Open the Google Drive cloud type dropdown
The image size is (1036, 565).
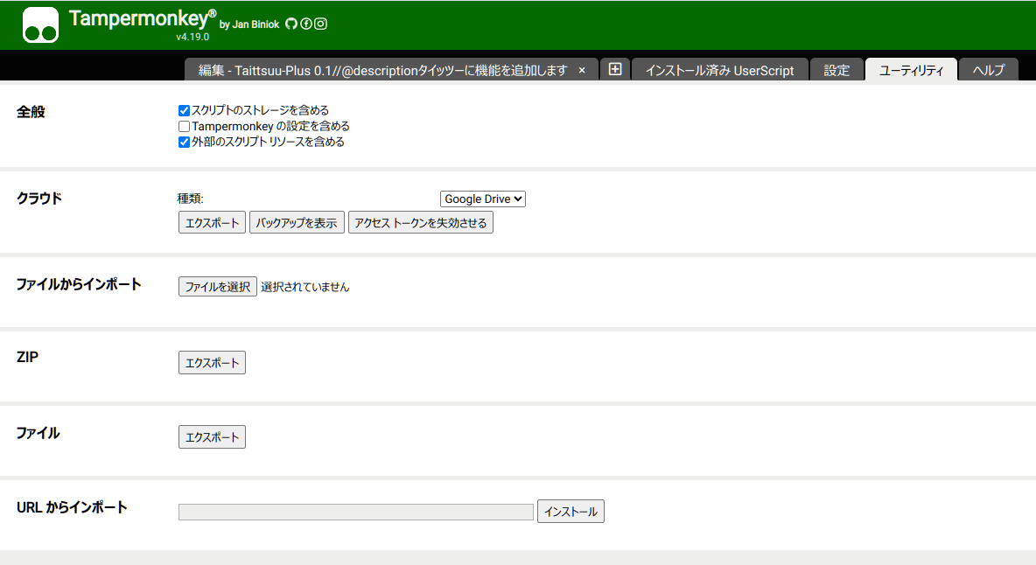(x=482, y=199)
